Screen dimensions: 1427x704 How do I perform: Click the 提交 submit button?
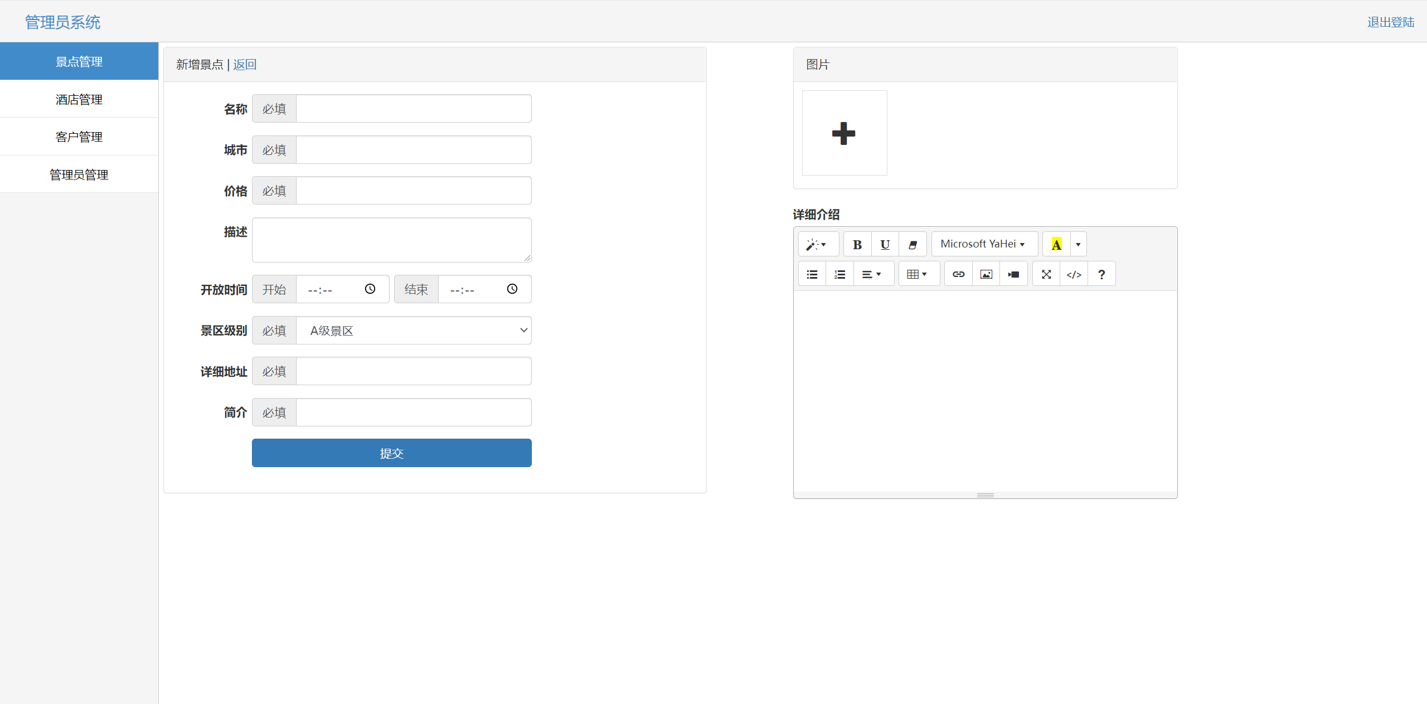pos(391,453)
